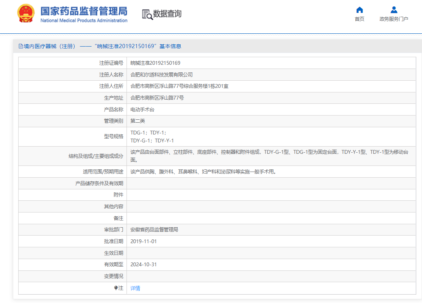The width and height of the screenshot is (422, 303).
Task: Click model line TDG-1；TDY-1；
Action: 148,133
